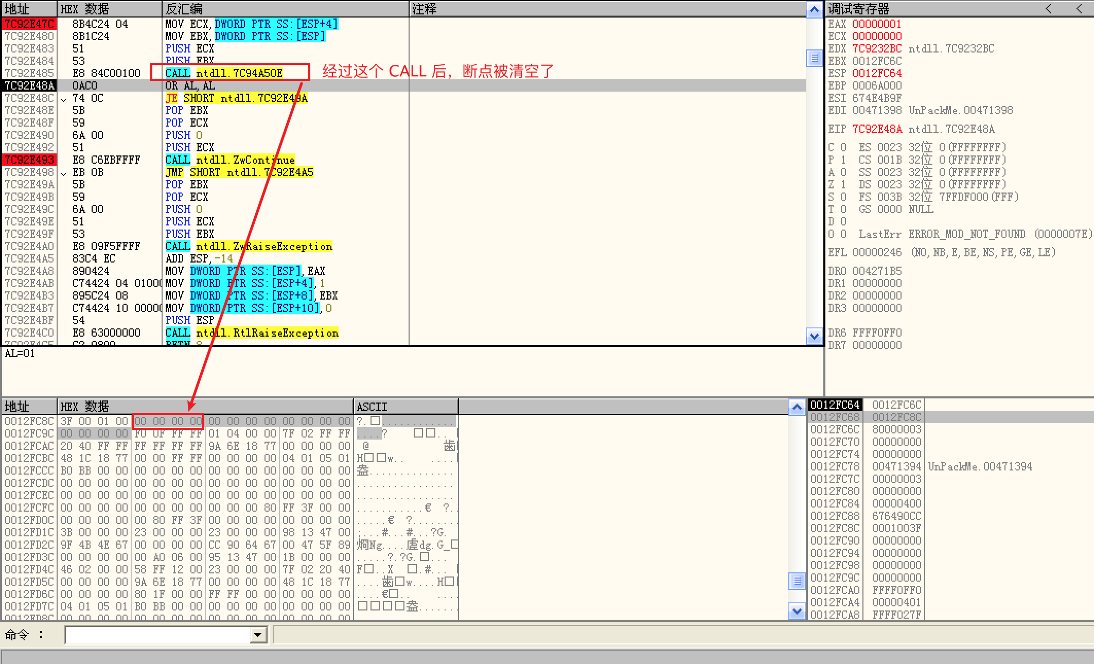Viewport: 1094px width, 664px height.
Task: Toggle the C flag value
Action: 843,147
